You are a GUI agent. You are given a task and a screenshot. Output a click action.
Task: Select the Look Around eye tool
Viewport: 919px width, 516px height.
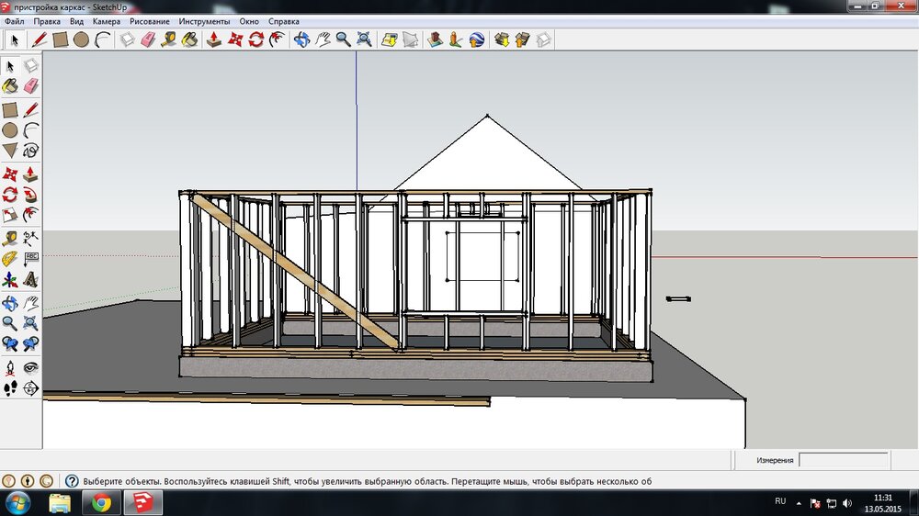pos(30,367)
